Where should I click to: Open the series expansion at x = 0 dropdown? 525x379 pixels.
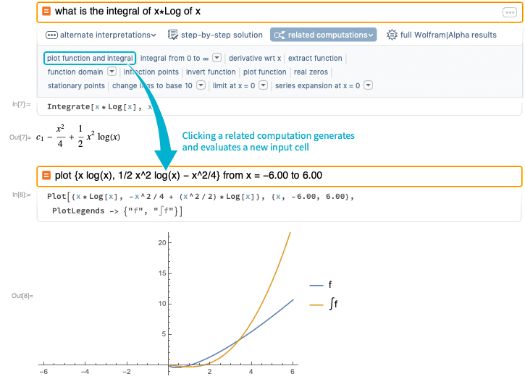tap(369, 85)
